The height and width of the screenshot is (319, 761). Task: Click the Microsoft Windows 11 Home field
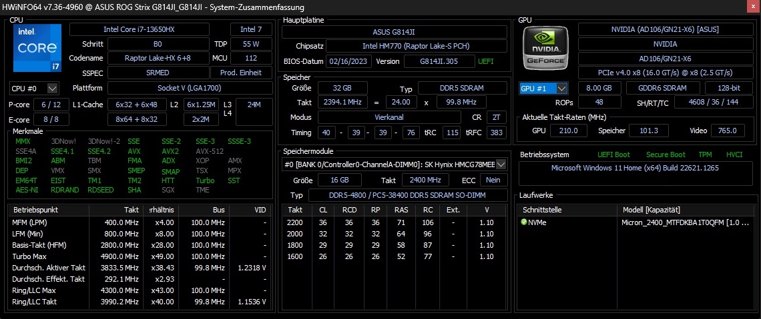635,168
